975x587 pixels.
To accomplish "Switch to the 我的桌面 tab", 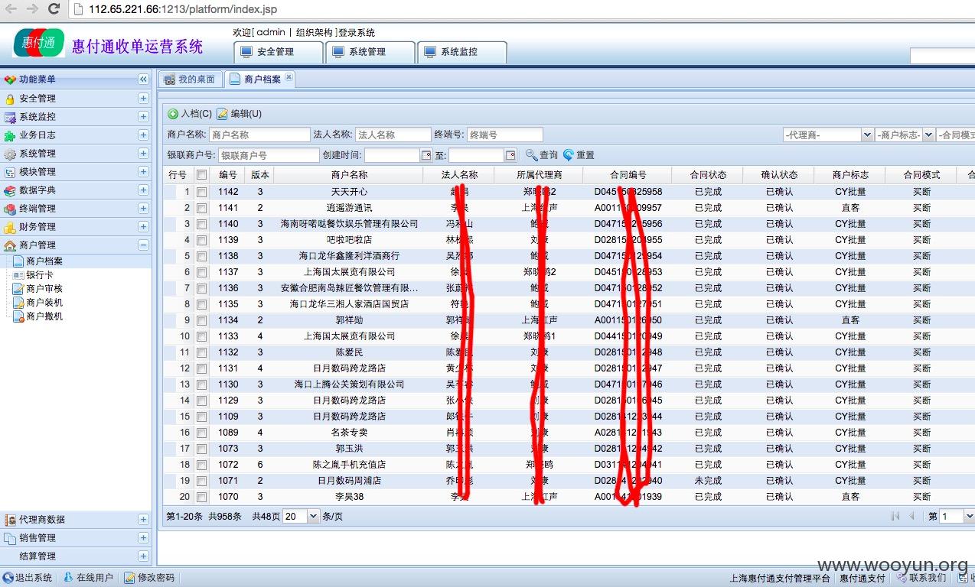I will click(x=191, y=79).
